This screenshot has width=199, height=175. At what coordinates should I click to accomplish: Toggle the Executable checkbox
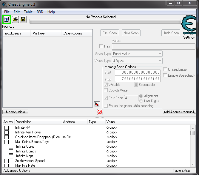tap(136, 85)
